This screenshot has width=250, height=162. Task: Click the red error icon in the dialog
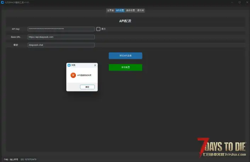(x=73, y=75)
